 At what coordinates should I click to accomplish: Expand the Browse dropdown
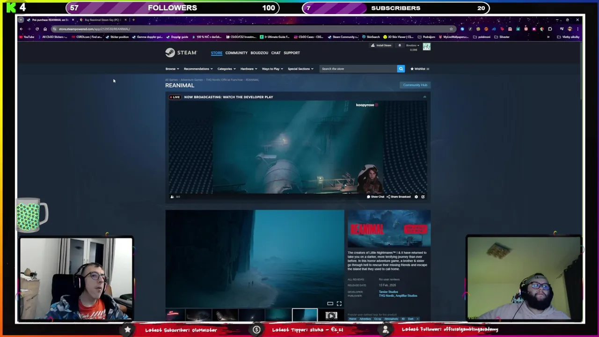coord(172,69)
